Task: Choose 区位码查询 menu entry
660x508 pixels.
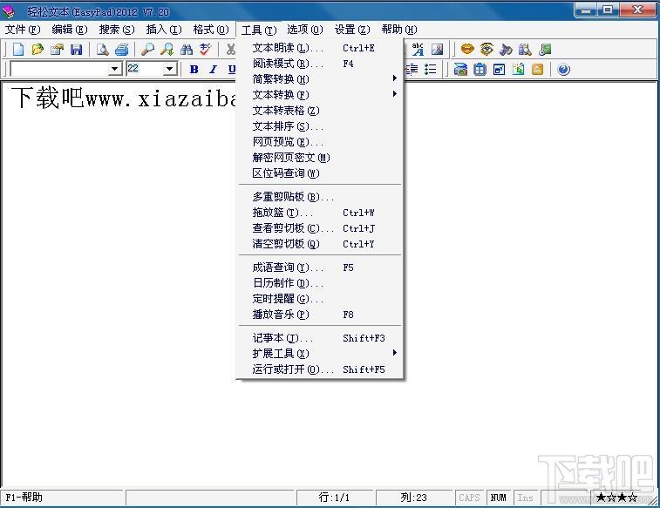Action: tap(320, 173)
